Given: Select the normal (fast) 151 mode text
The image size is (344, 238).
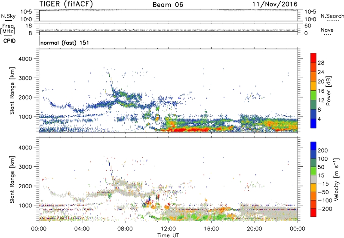Looking at the screenshot, I should click(x=65, y=43).
